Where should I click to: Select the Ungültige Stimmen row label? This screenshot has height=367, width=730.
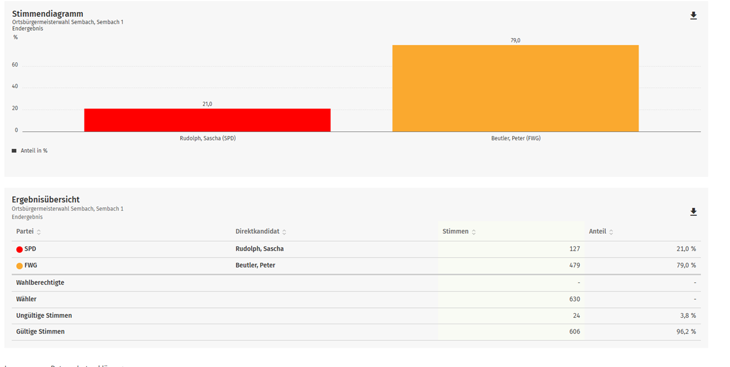[44, 315]
